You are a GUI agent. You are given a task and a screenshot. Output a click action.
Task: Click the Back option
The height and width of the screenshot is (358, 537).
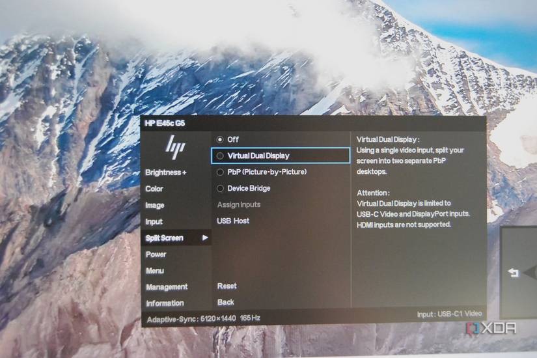click(226, 302)
